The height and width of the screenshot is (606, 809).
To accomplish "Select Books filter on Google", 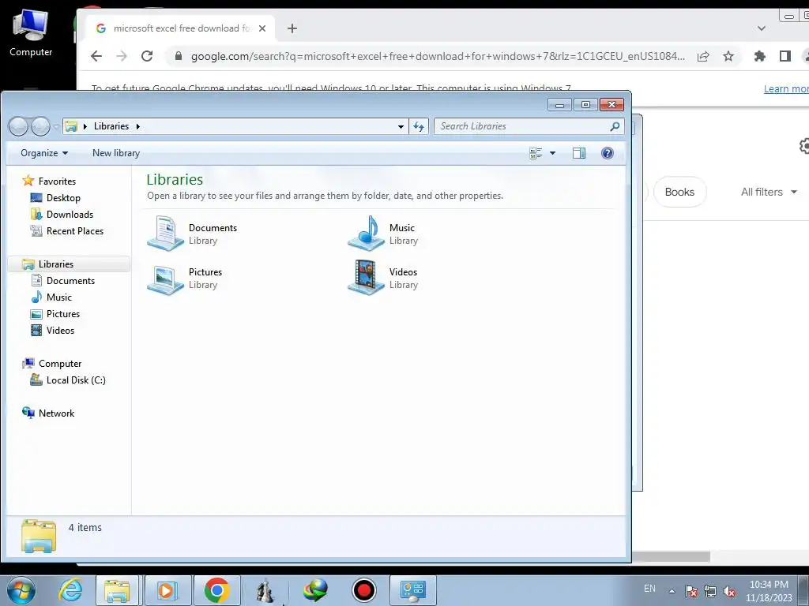I will point(679,192).
